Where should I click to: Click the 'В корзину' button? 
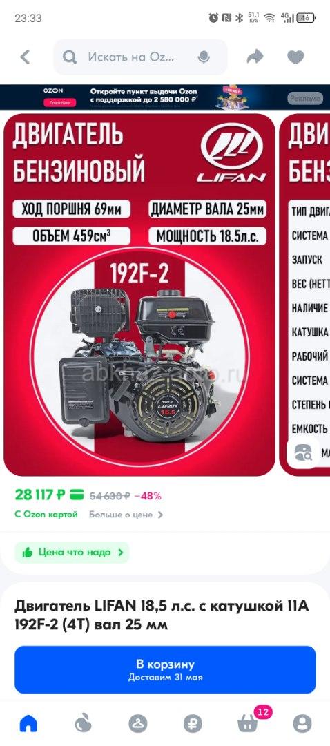click(x=165, y=669)
